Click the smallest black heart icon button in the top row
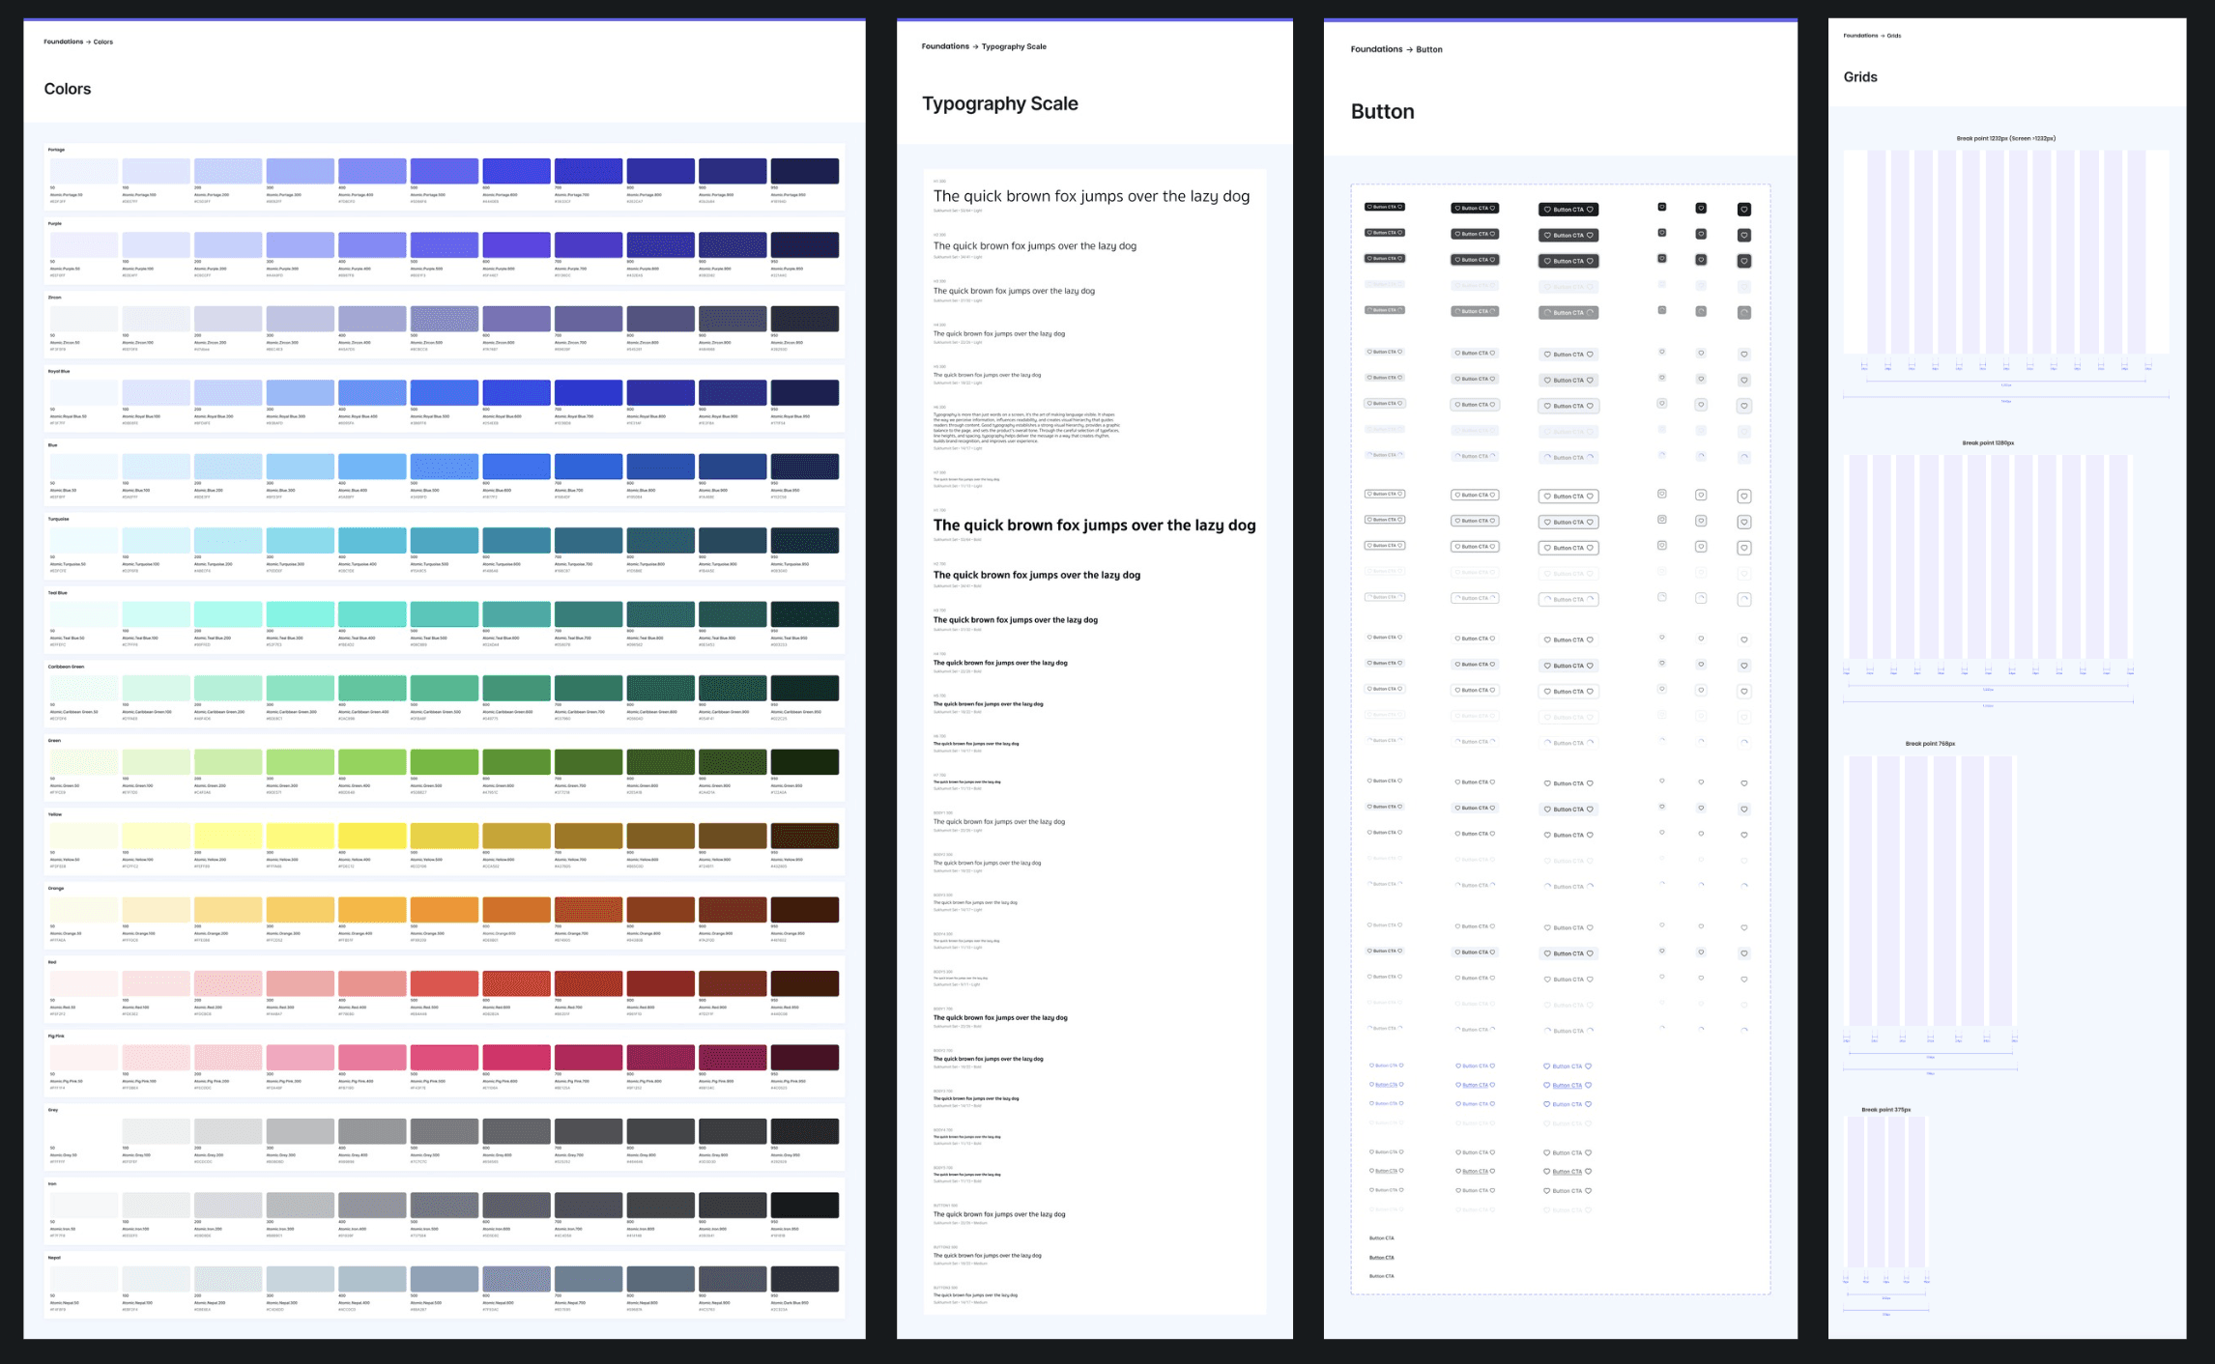2215x1364 pixels. (1661, 207)
